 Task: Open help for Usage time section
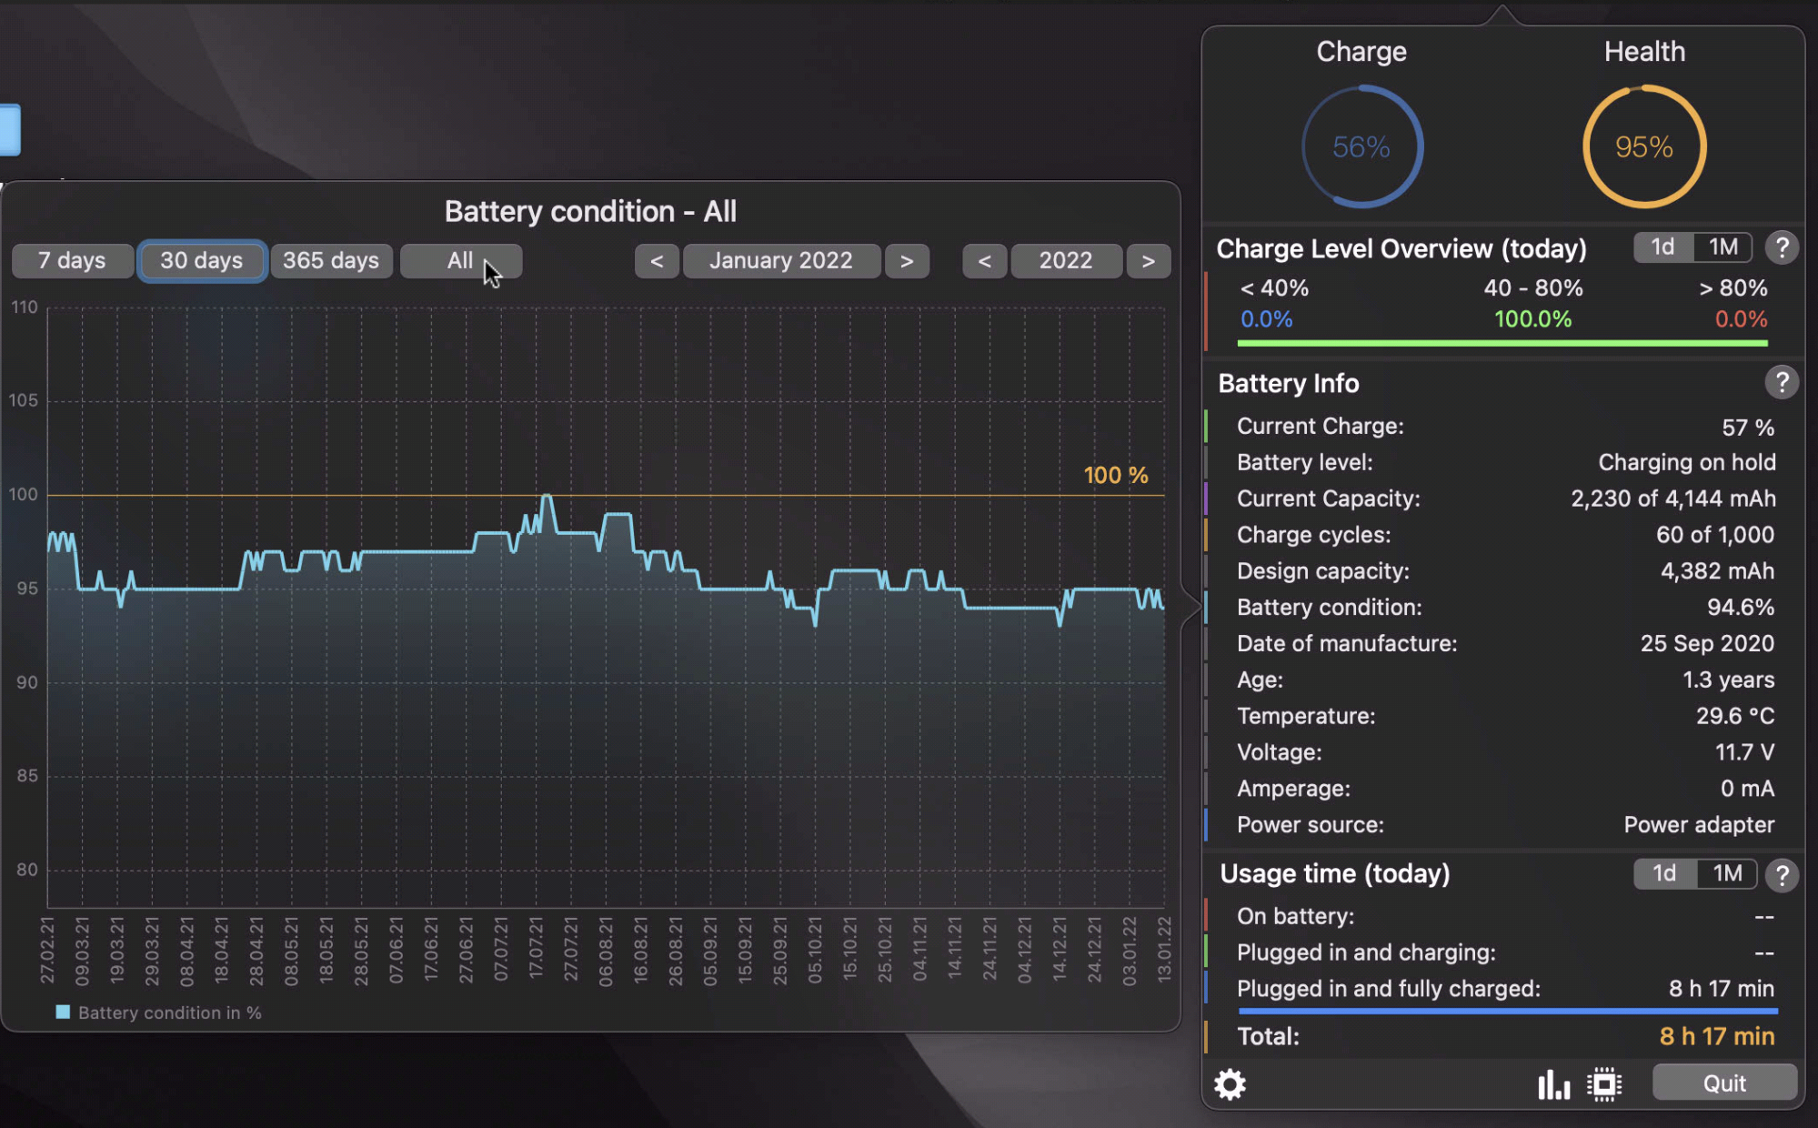(1782, 875)
